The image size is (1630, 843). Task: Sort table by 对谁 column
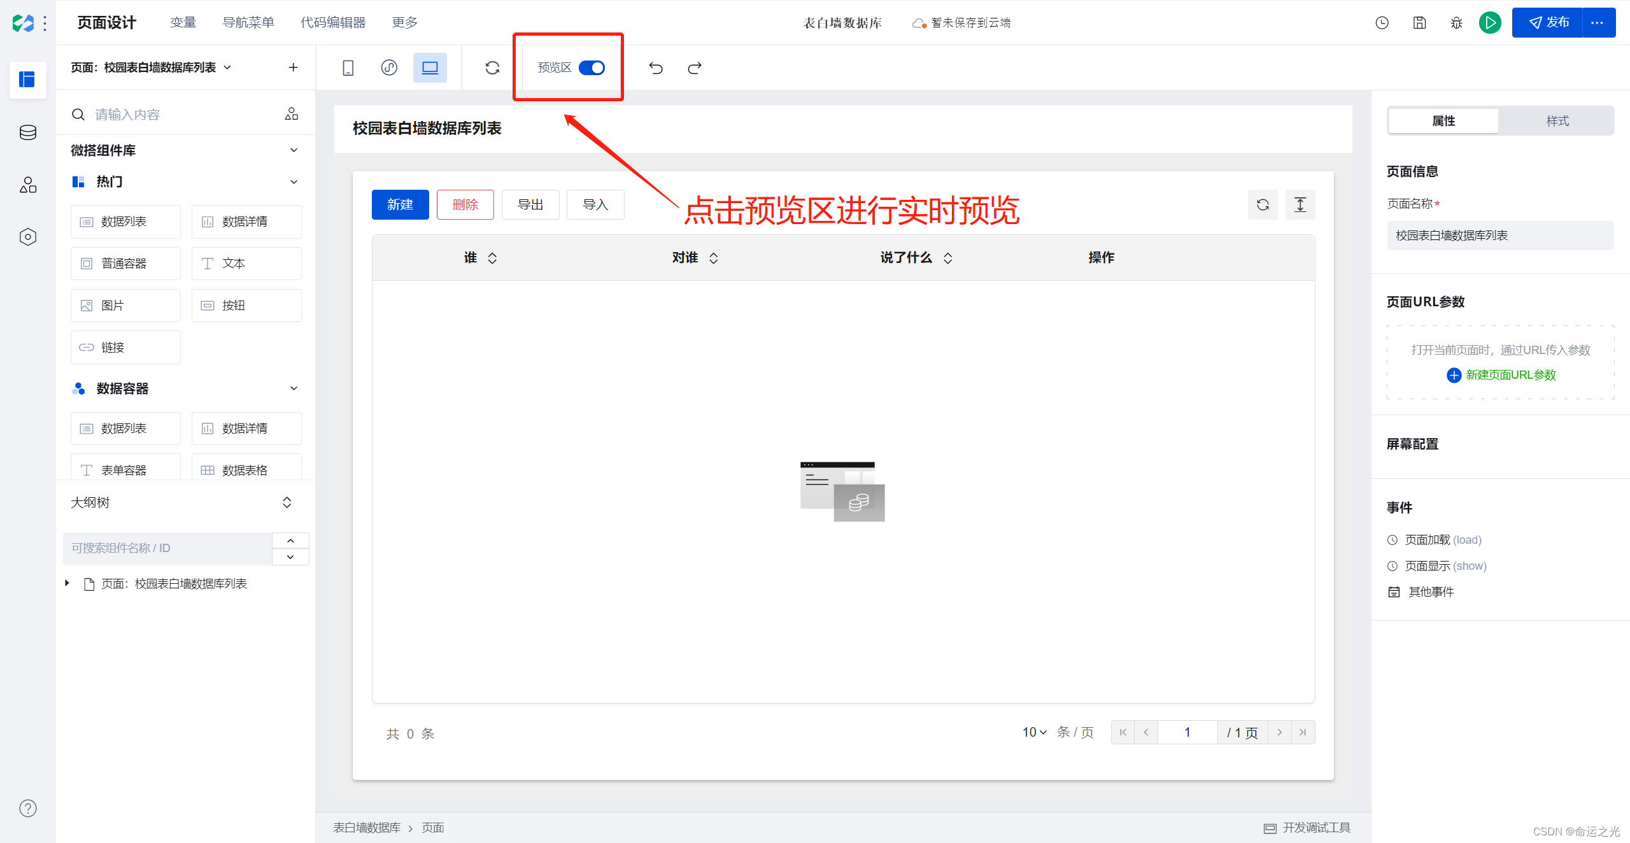point(713,258)
